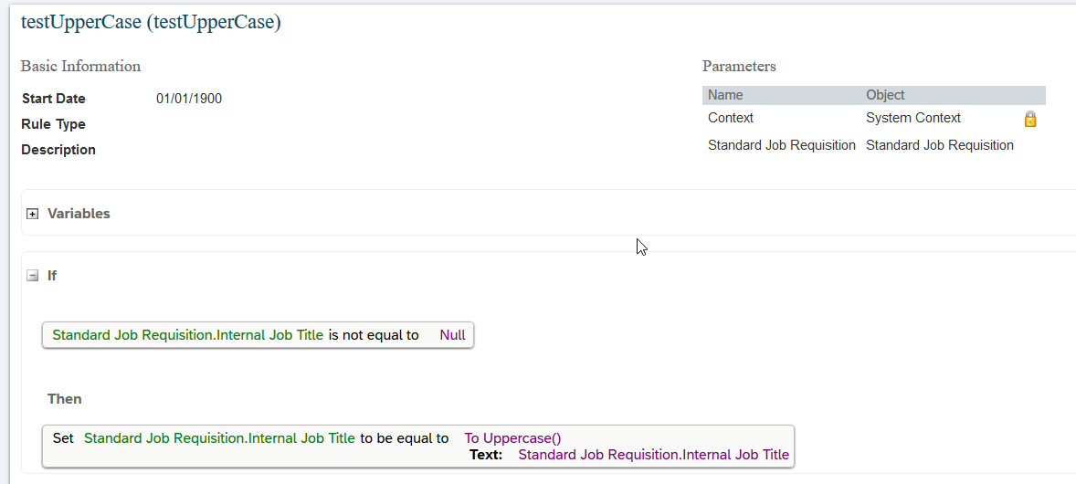This screenshot has height=484, width=1076.
Task: Click the 'is not equal to' operator
Action: 374,335
